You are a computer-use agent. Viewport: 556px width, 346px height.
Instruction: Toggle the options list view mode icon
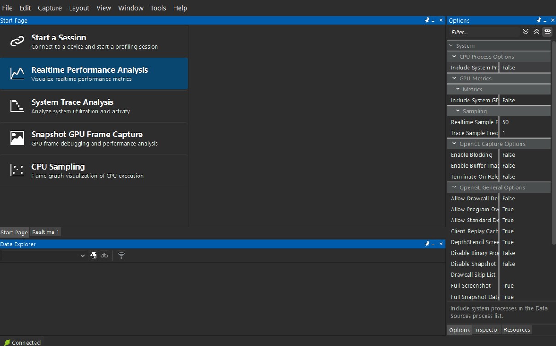pyautogui.click(x=547, y=32)
